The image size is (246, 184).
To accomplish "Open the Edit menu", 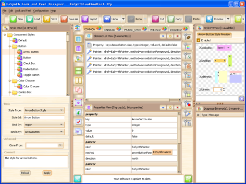I will tap(11, 11).
